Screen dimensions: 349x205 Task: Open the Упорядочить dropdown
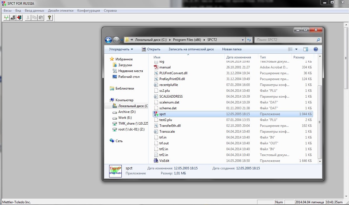coord(121,49)
